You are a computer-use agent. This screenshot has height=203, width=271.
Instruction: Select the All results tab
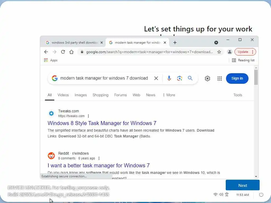[49, 95]
